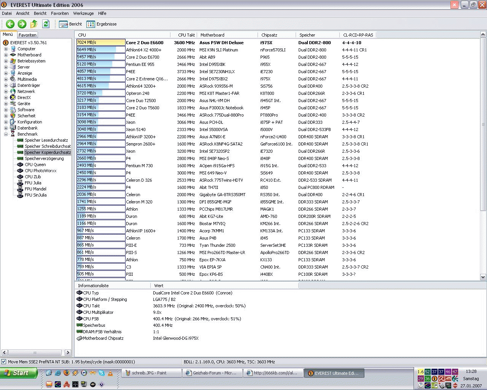Expand the Datenträger tree node
Screen dimensions: 487x390
point(6,85)
